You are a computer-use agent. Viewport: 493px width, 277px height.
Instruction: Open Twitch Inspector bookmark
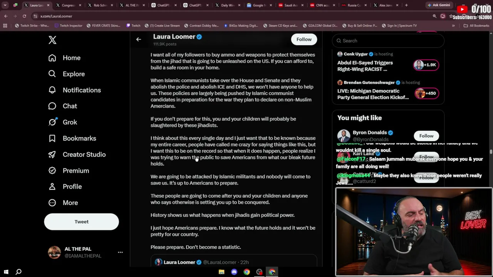(x=68, y=26)
